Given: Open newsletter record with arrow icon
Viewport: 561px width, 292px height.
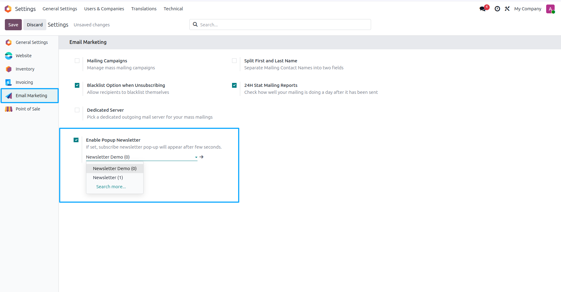Looking at the screenshot, I should pyautogui.click(x=201, y=157).
